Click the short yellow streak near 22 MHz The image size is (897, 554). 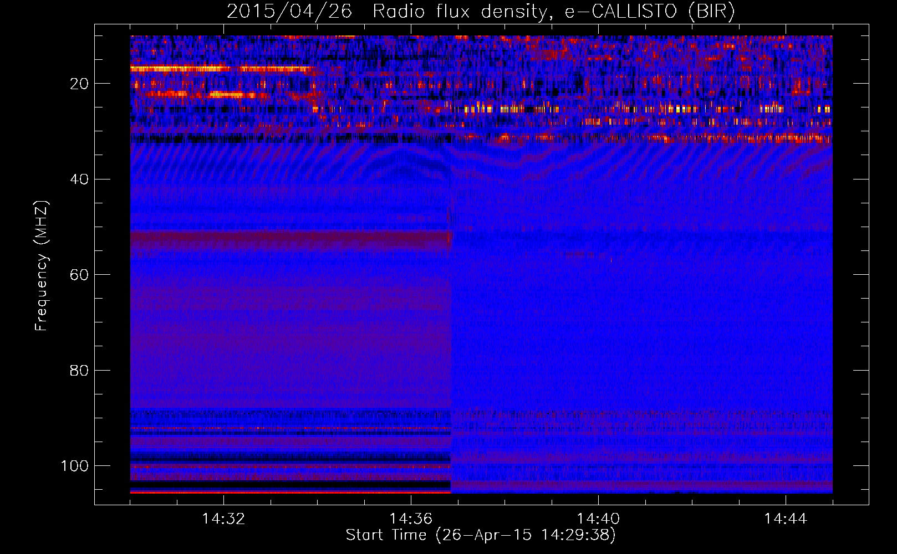(x=227, y=95)
